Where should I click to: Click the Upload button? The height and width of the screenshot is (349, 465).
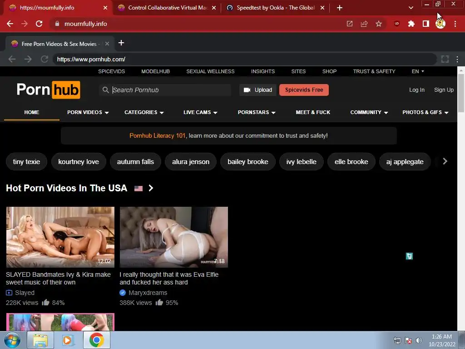258,90
